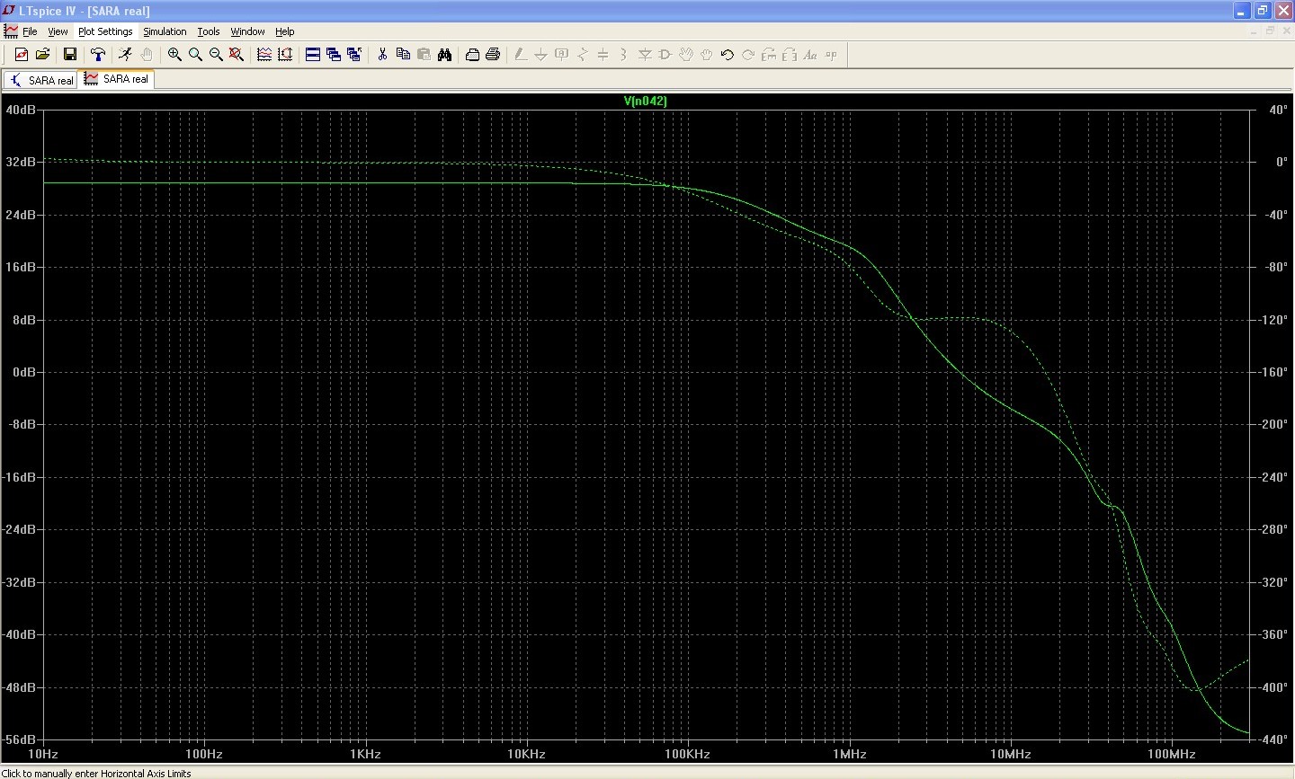Screen dimensions: 1295x779
Task: Select the SARA real waveform tab
Action: point(116,79)
